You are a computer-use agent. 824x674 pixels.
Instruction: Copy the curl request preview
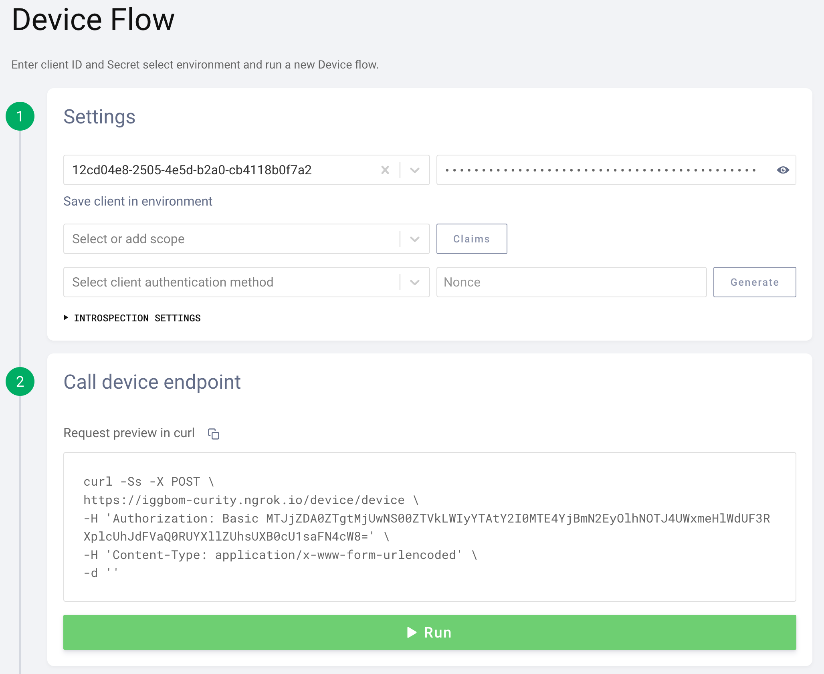point(213,434)
